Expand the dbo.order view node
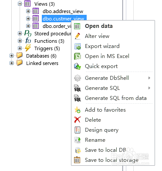 point(28,26)
